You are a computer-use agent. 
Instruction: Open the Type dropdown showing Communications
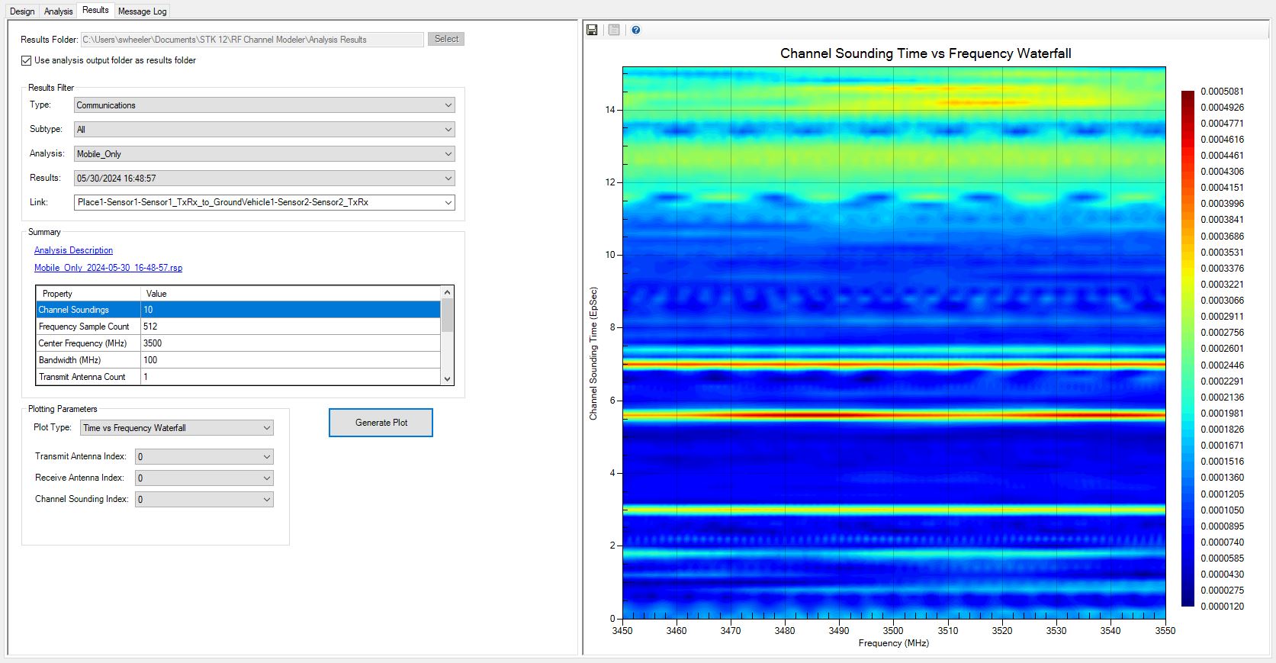(264, 105)
